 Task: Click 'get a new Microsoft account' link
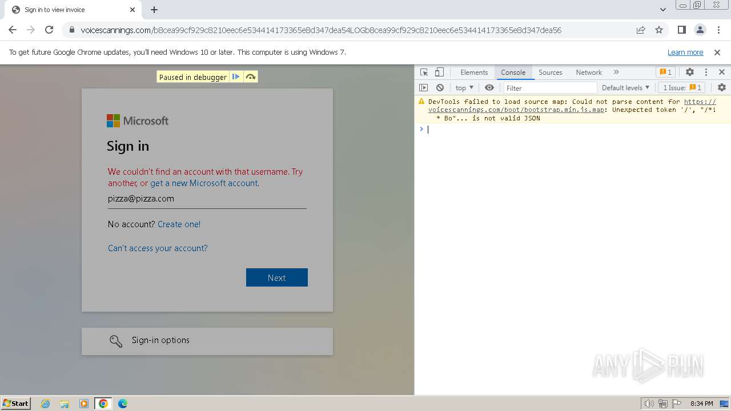[204, 183]
